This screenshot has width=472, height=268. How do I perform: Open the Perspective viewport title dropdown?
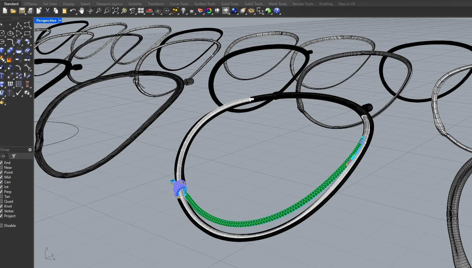[x=60, y=20]
